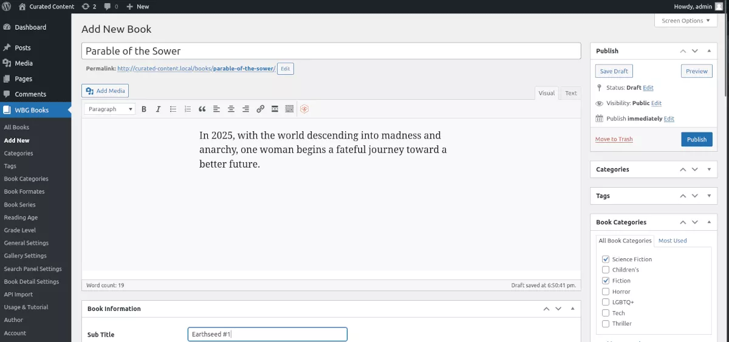Screen dimensions: 729x342
Task: Toggle the toolbar kitchen sink icon
Action: [x=289, y=109]
